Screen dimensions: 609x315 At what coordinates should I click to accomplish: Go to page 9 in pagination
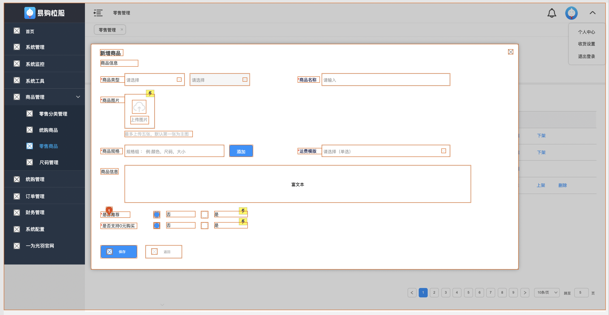tap(513, 293)
